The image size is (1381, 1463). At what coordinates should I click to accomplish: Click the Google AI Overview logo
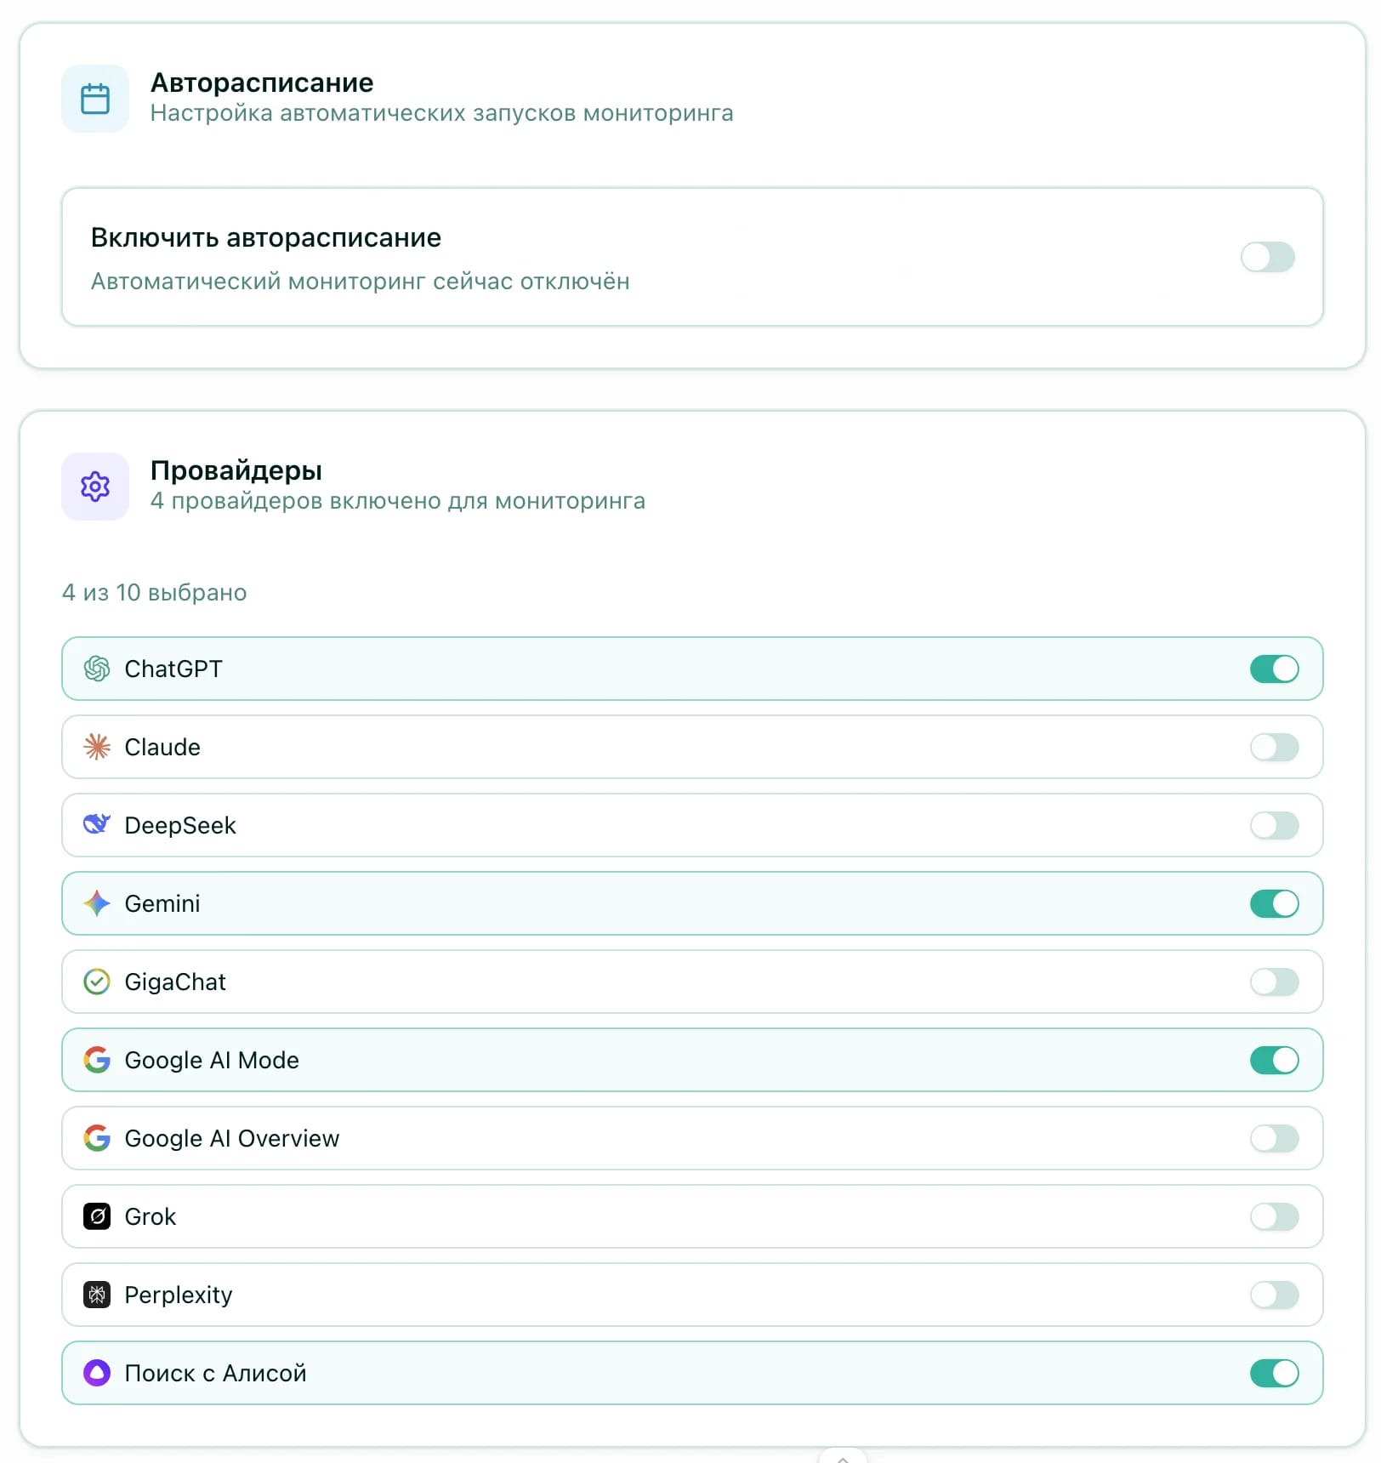[x=97, y=1139]
